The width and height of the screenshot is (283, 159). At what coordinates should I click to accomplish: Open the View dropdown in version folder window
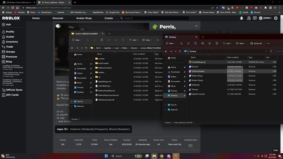pos(147,40)
